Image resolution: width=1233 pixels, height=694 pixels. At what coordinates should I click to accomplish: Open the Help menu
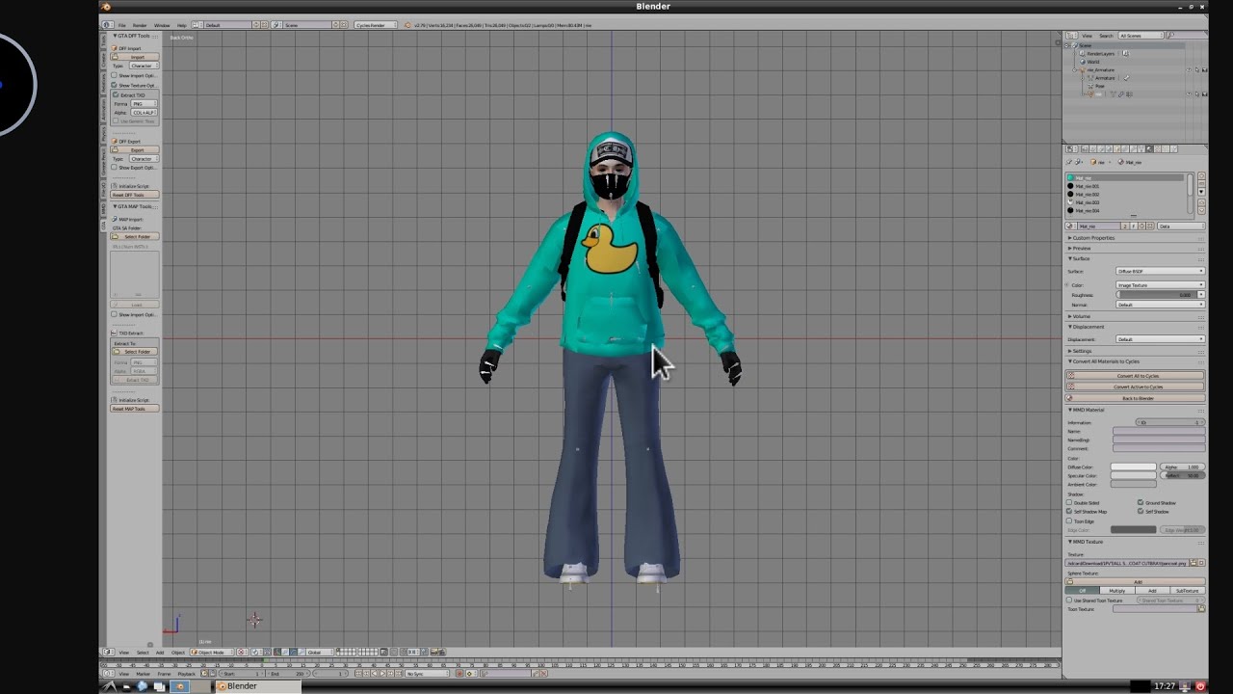tap(181, 25)
